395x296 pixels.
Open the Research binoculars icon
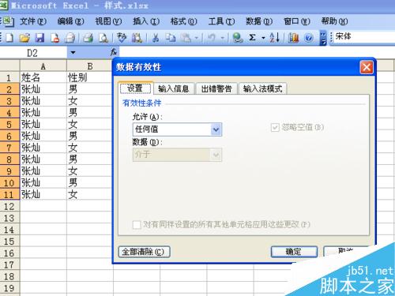click(137, 38)
